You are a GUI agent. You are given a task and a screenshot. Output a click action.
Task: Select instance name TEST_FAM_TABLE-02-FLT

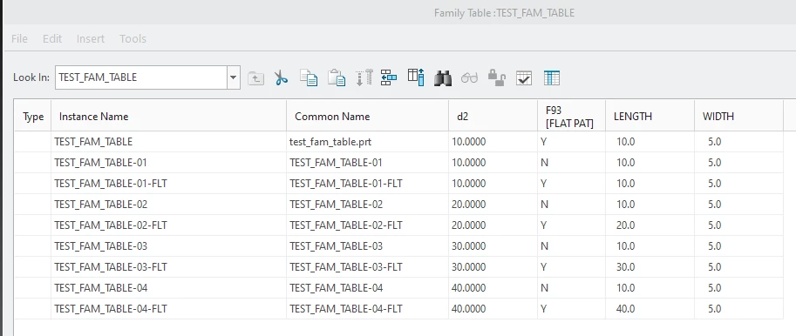tap(168, 225)
